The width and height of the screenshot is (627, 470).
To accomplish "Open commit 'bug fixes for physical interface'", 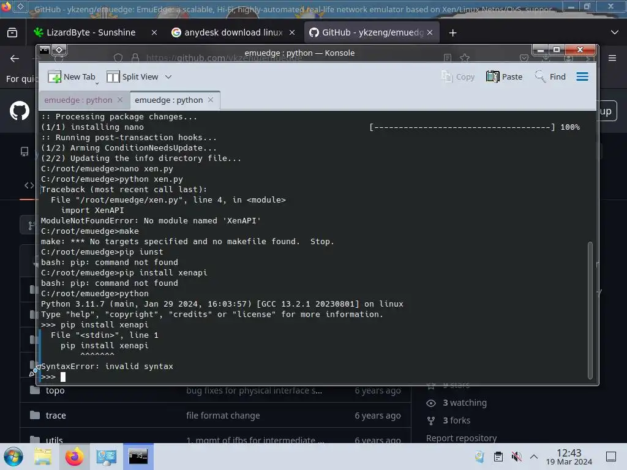I will pos(254,390).
